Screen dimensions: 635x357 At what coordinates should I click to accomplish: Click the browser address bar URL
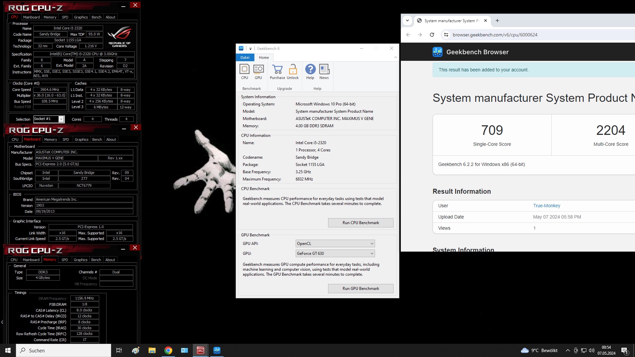[x=495, y=35]
